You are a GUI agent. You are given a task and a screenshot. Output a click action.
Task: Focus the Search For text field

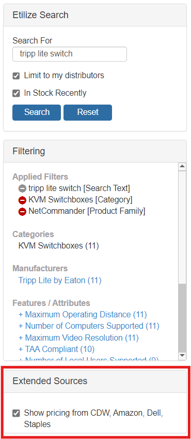70,54
